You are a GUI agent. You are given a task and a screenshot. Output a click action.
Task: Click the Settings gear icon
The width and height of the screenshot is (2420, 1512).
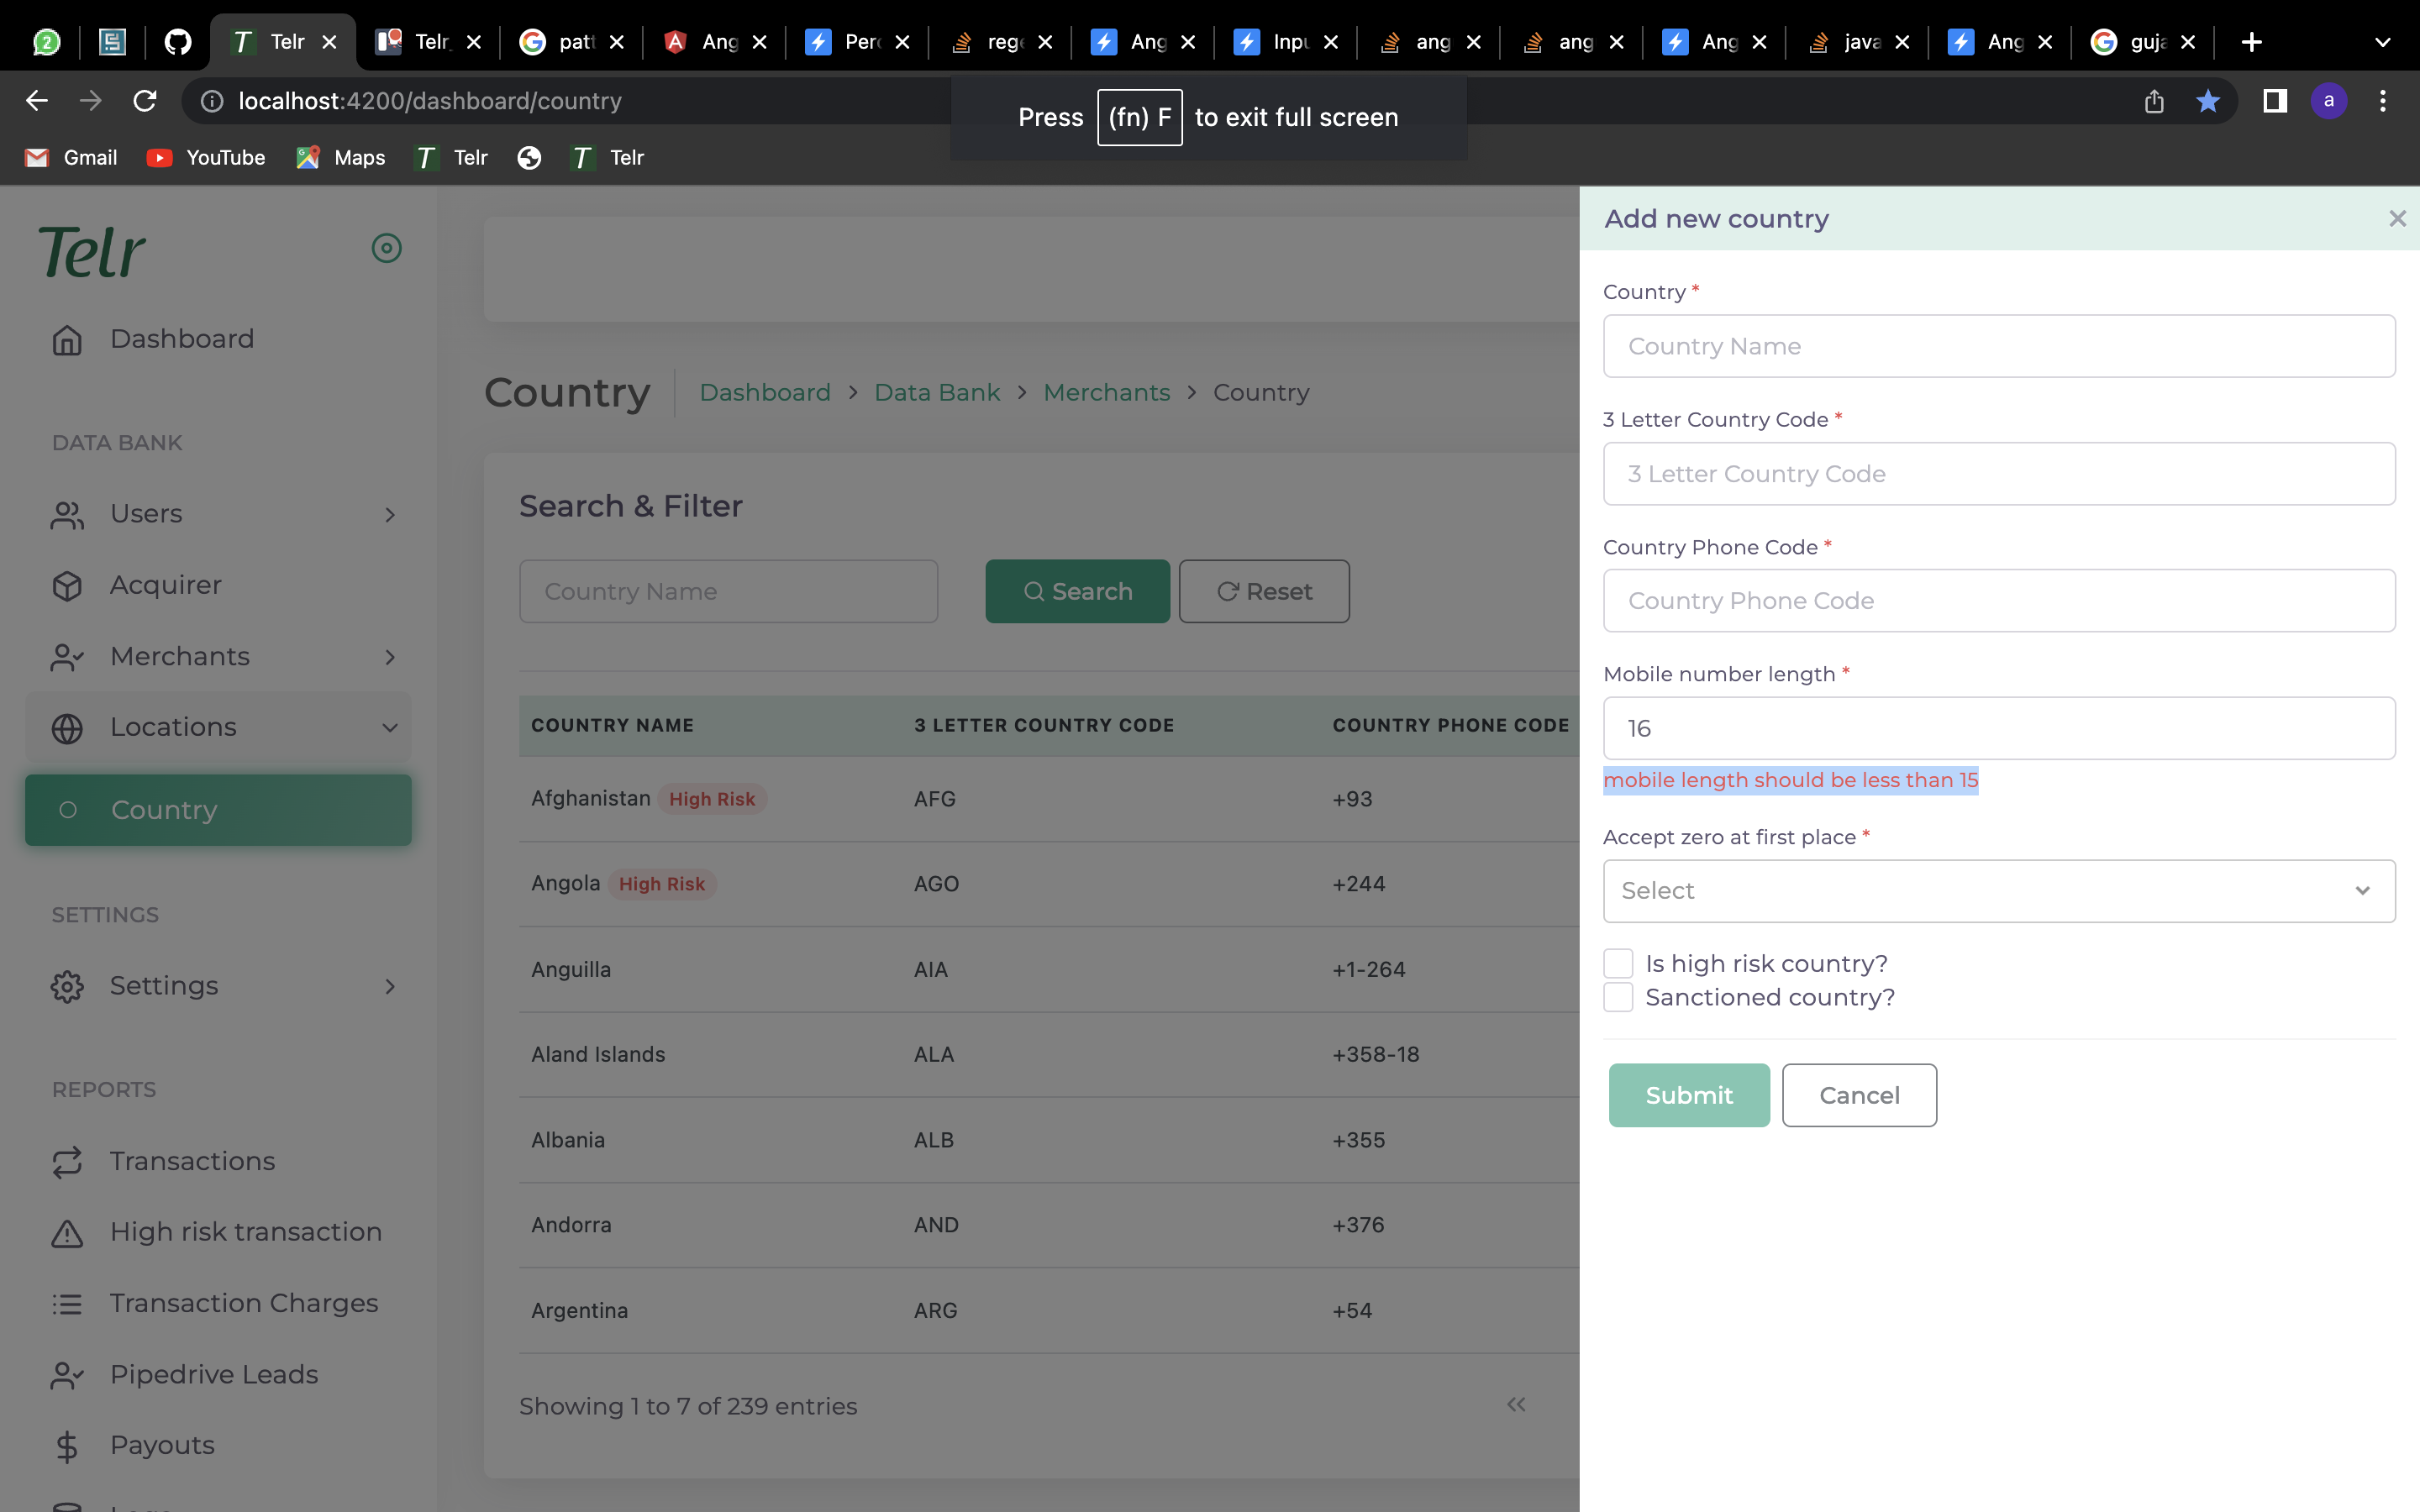(67, 987)
